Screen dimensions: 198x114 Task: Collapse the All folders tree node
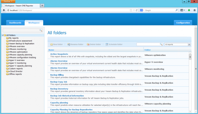(x=3, y=35)
